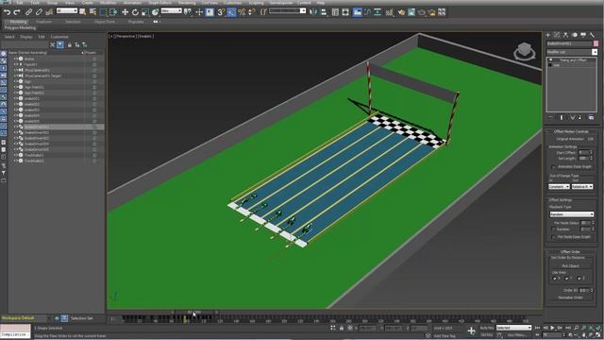Open the Workspace Default dropdown
Viewport: 604px width, 340px height.
[25, 318]
